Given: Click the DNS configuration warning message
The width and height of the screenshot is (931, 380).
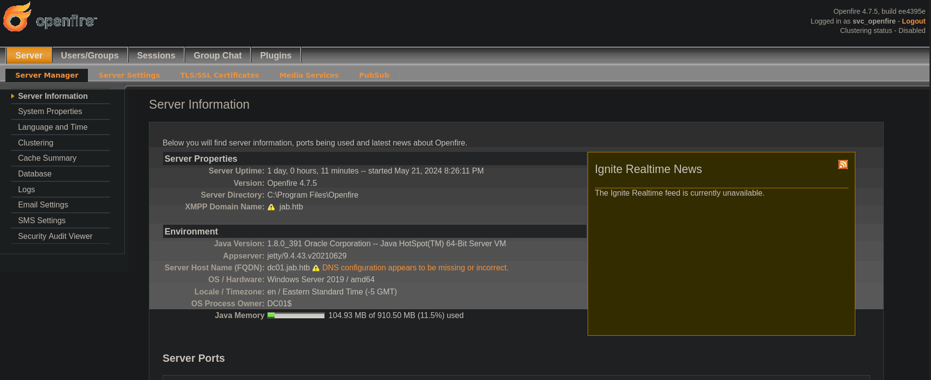Looking at the screenshot, I should click(415, 268).
